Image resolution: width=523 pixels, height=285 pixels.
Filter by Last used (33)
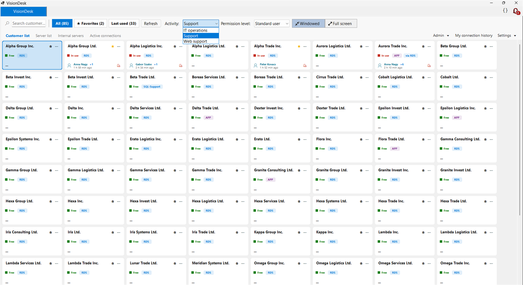[x=124, y=24]
